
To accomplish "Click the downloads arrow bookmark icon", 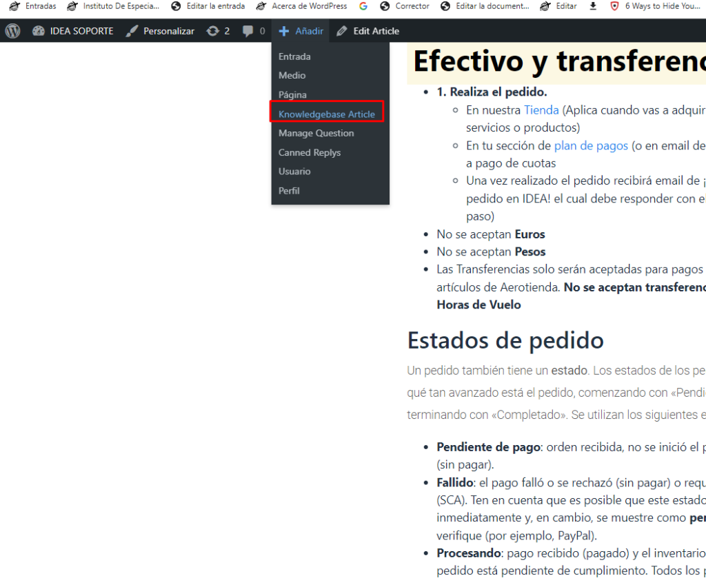I will click(x=593, y=6).
